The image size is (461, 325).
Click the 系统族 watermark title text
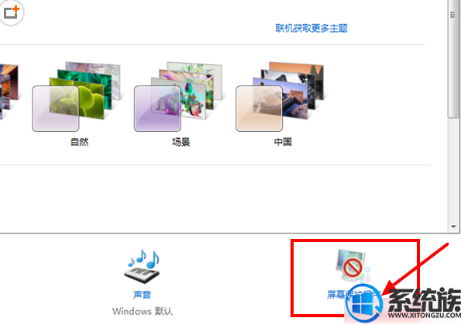pyautogui.click(x=425, y=299)
